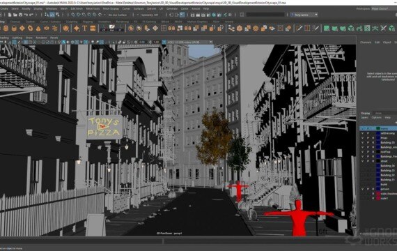Image resolution: width=397 pixels, height=251 pixels.
Task: Open Options menu in layer editor
Action: [376, 118]
